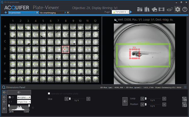Image resolution: width=189 pixels, height=117 pixels.
Task: Click Slice next arrow button
Action: [88, 99]
